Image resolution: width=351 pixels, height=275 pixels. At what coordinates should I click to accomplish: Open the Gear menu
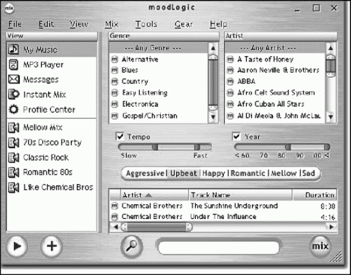click(184, 24)
